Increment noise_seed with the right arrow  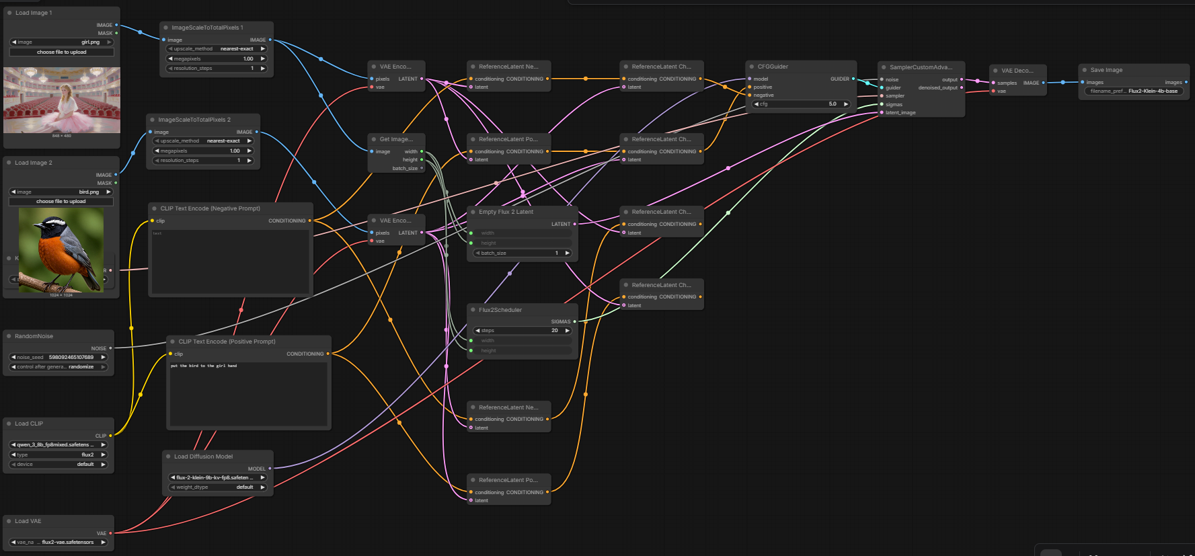(x=103, y=358)
